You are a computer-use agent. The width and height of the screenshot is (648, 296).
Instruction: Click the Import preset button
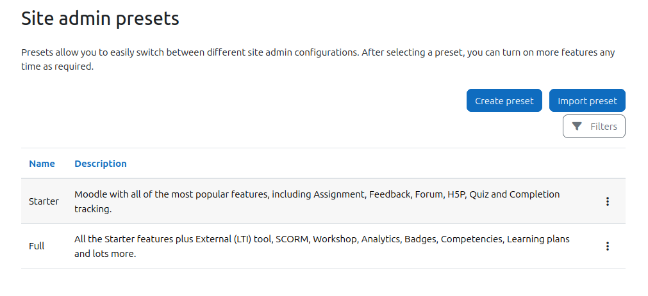tap(587, 100)
